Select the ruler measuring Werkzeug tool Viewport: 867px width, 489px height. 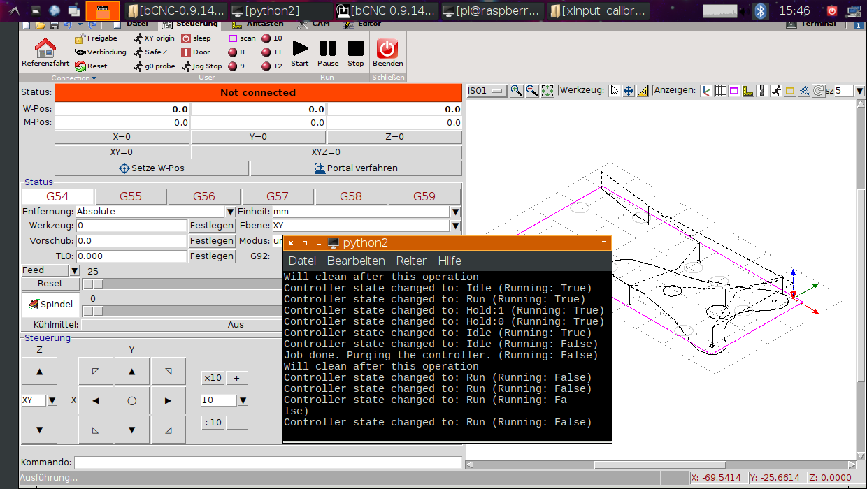click(643, 91)
